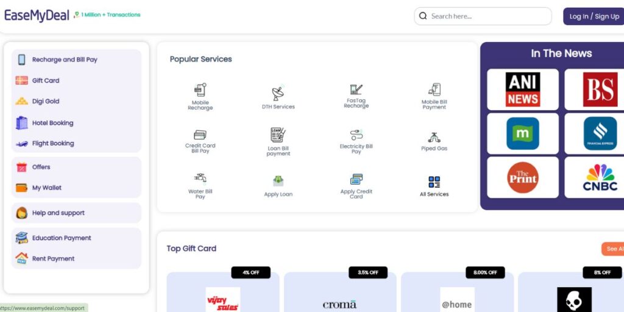Open the Mobile Recharge service icon

click(200, 90)
